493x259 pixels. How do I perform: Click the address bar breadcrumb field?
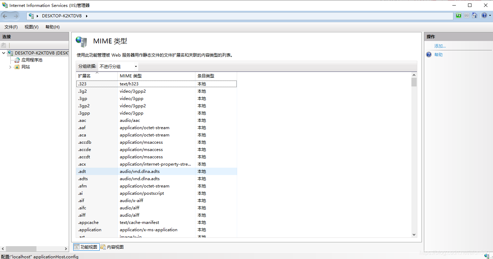240,16
